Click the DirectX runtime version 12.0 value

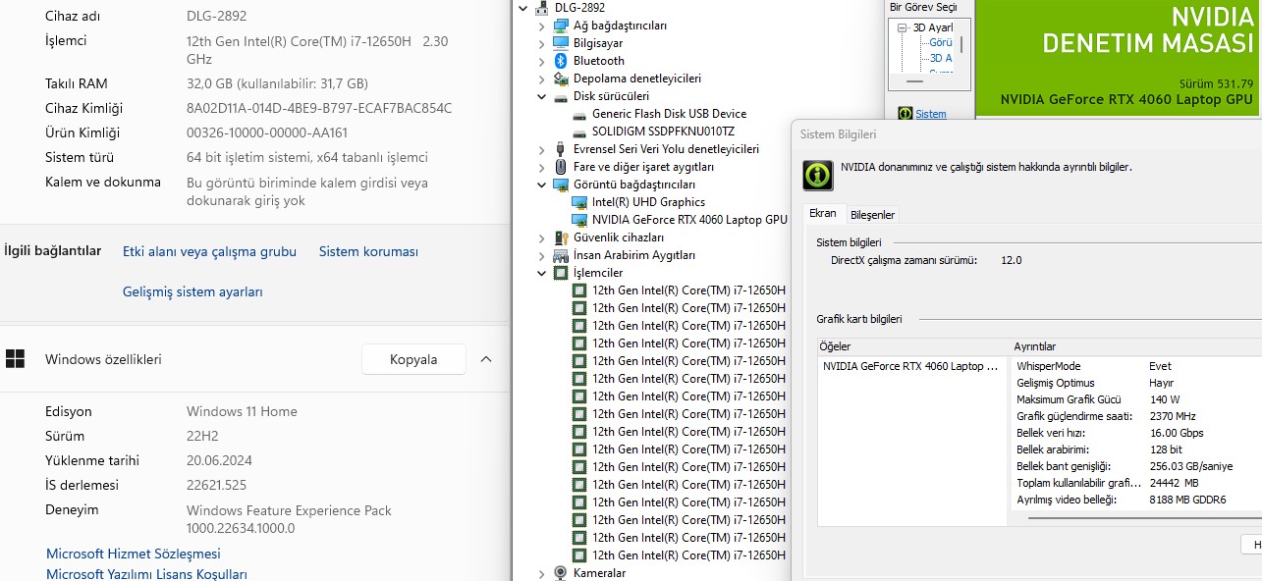pyautogui.click(x=1011, y=260)
